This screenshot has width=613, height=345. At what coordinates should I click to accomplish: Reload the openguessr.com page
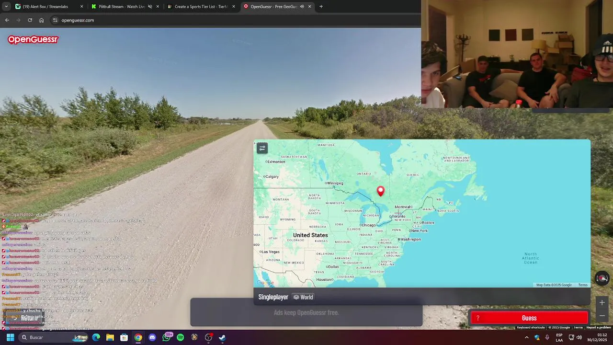[x=30, y=20]
